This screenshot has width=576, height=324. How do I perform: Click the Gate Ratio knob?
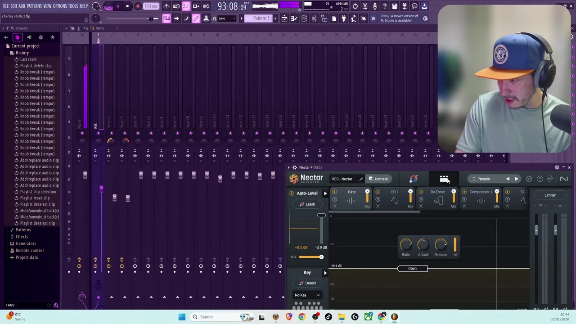[406, 244]
